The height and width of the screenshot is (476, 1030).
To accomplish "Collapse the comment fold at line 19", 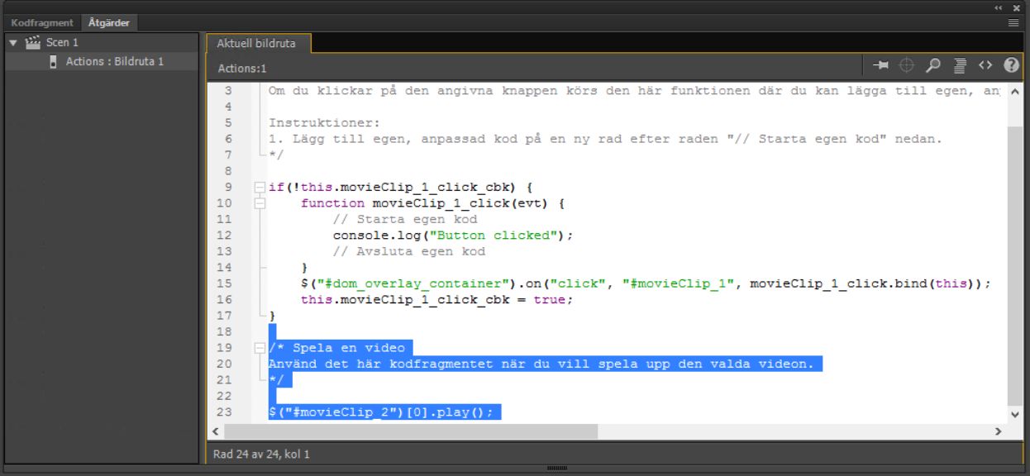I will (x=259, y=348).
